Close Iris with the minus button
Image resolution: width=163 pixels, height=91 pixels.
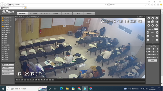148,40
